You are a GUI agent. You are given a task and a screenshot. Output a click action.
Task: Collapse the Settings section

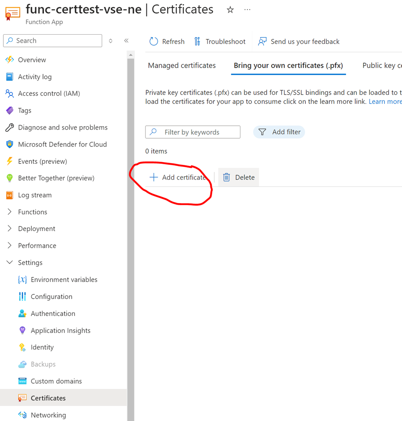10,262
